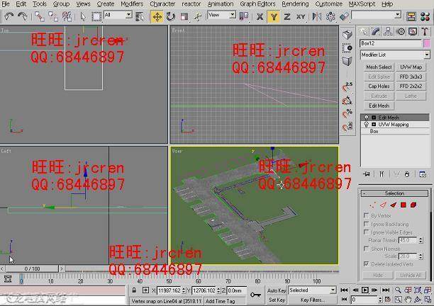Click the Set Keys key icon
This screenshot has height=306, width=434.
[255, 295]
